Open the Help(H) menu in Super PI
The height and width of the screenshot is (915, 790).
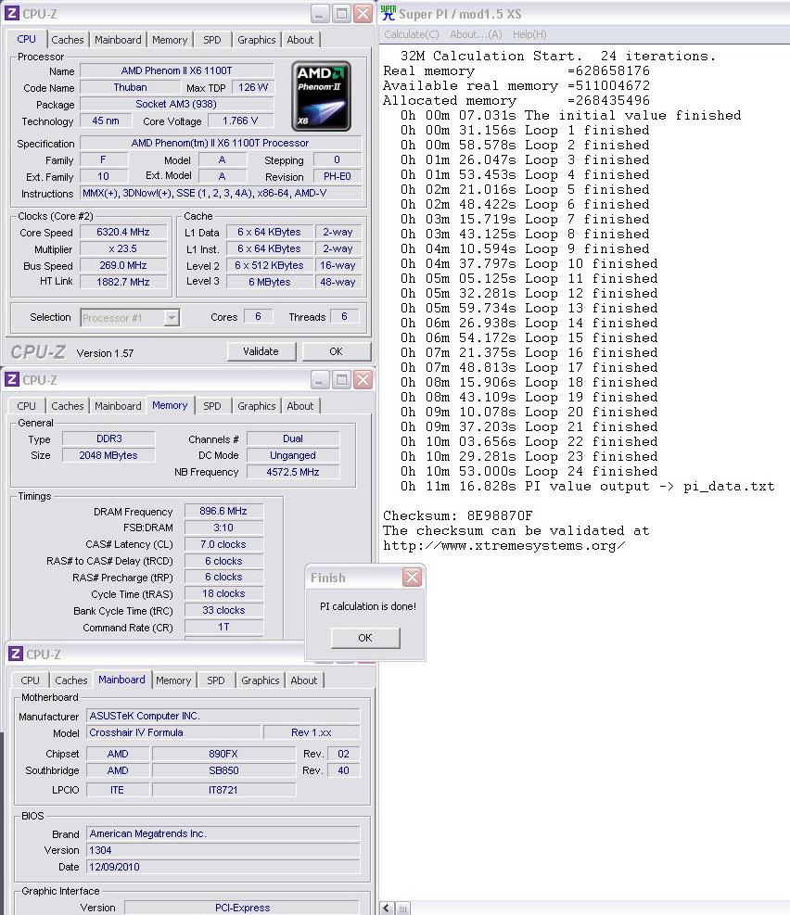point(529,34)
